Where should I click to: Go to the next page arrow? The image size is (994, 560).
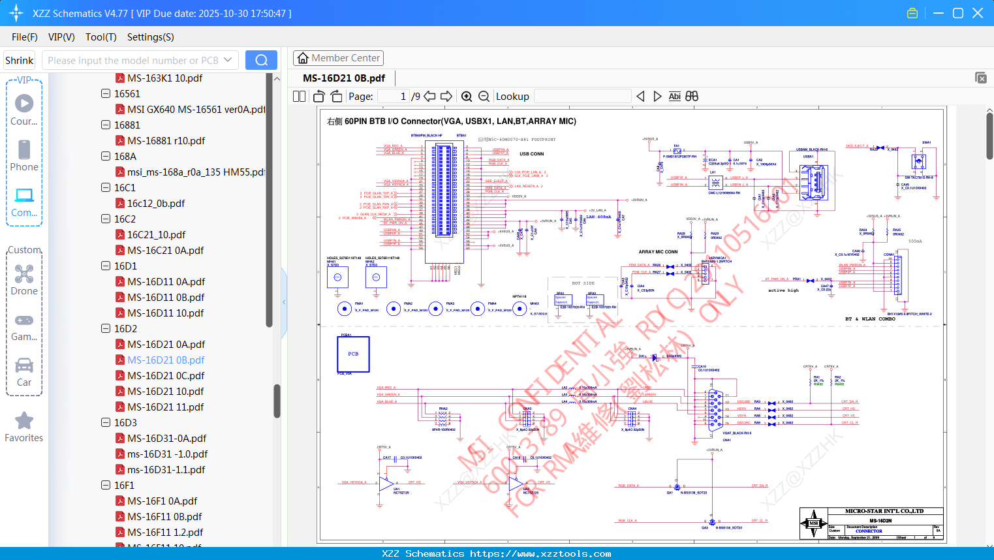tap(446, 96)
